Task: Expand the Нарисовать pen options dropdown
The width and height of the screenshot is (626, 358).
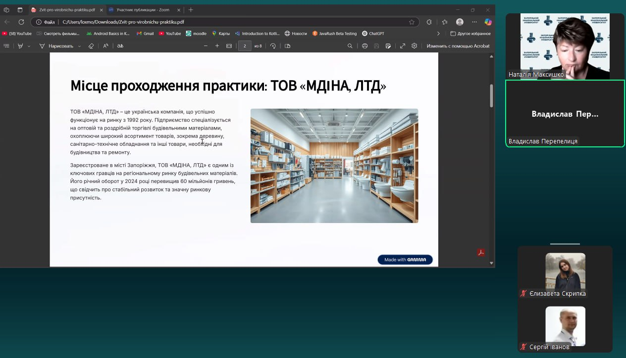Action: tap(79, 46)
